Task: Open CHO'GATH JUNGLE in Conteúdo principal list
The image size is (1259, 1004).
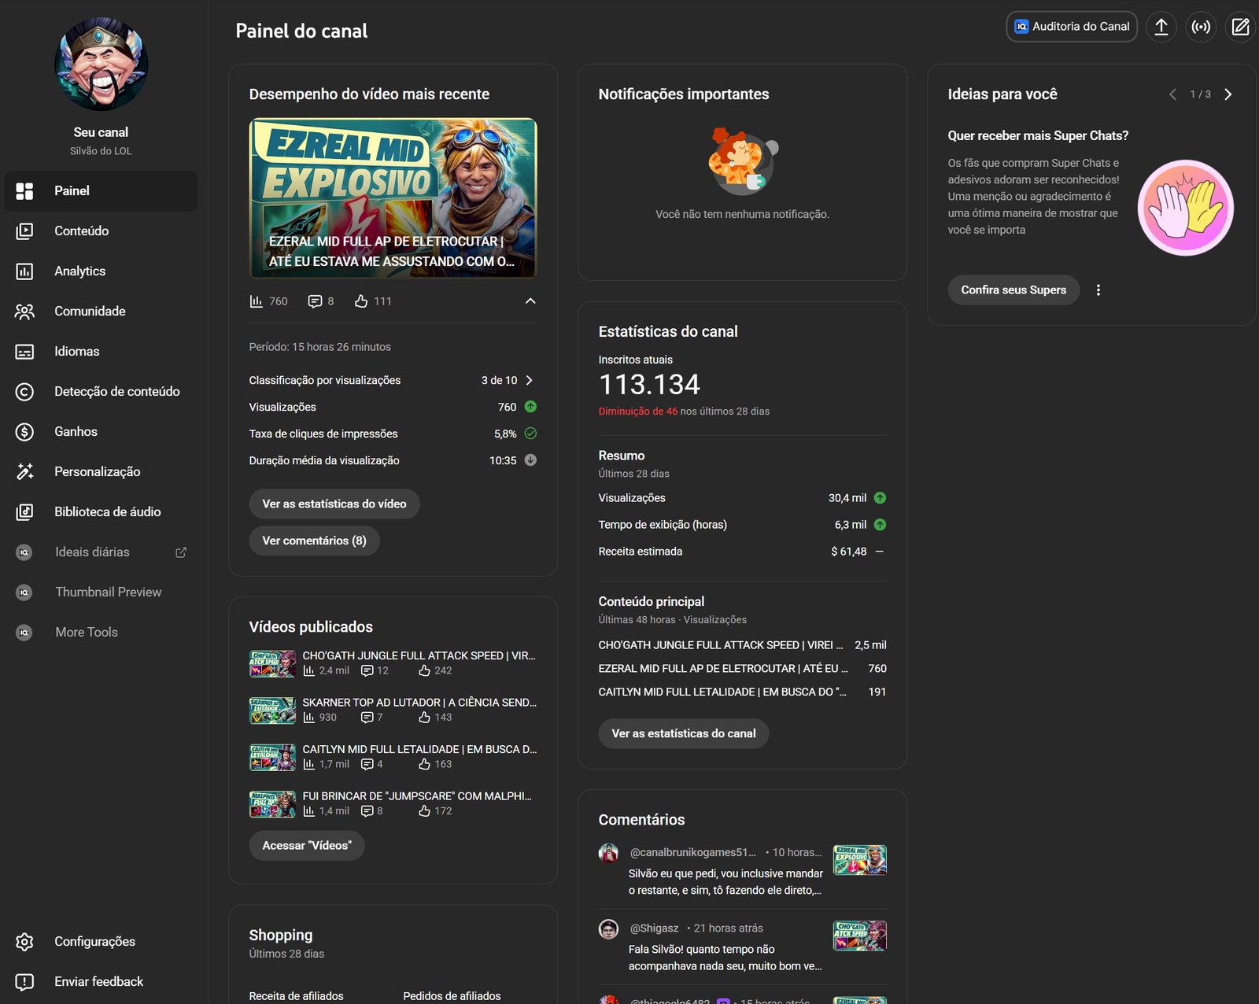Action: [721, 645]
